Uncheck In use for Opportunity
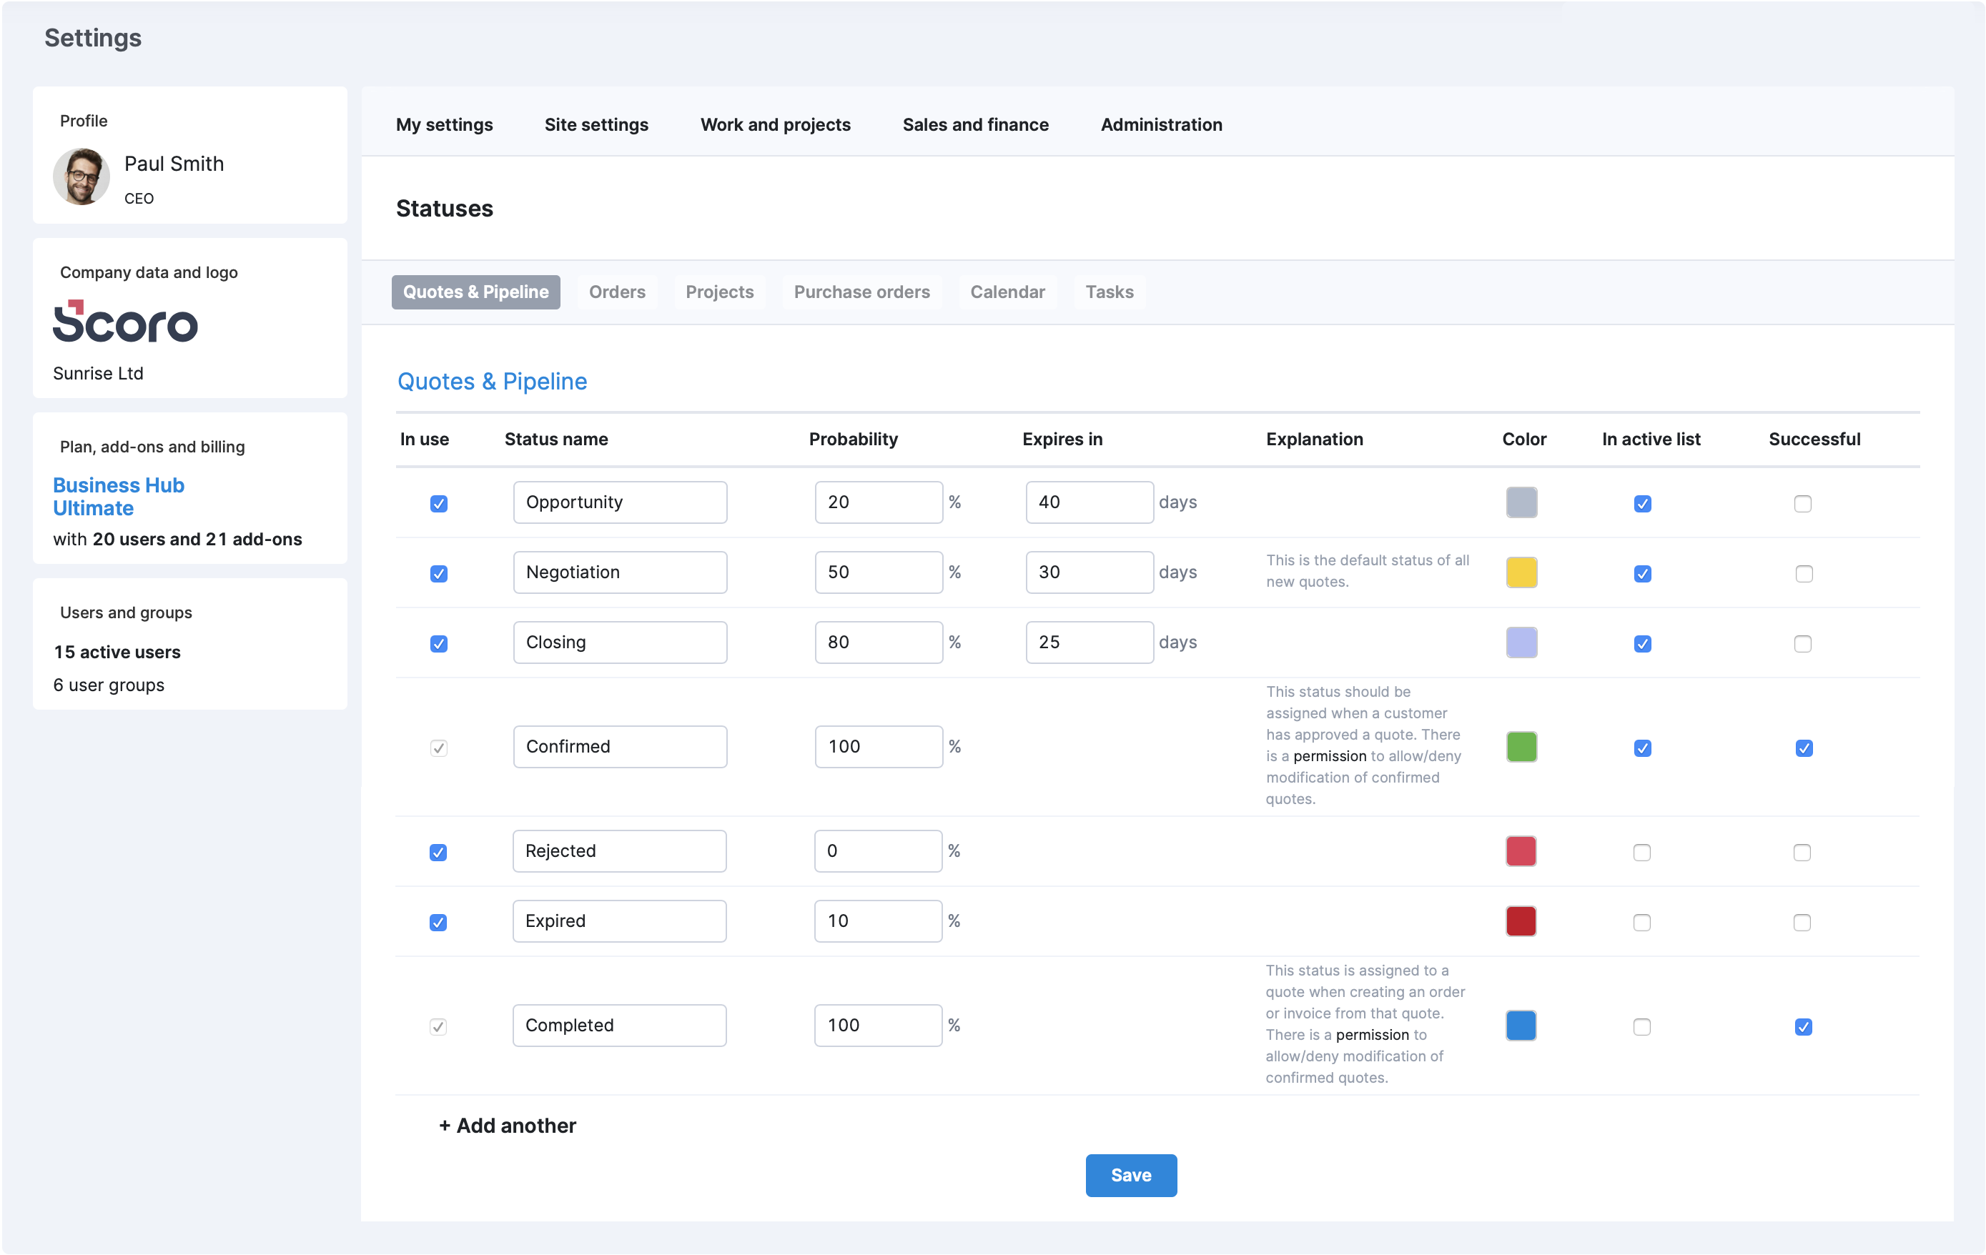 (439, 503)
